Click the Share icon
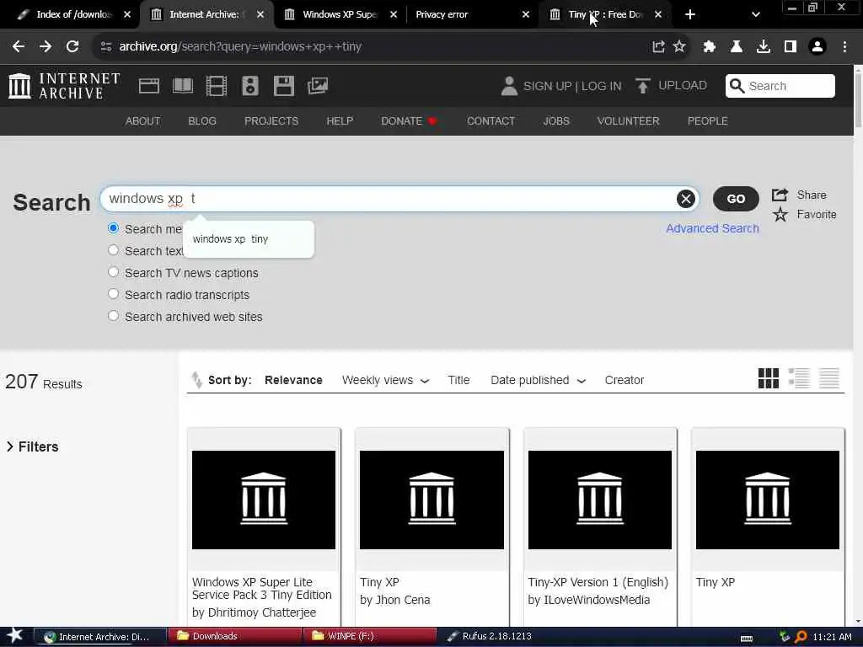The image size is (863, 647). click(780, 195)
